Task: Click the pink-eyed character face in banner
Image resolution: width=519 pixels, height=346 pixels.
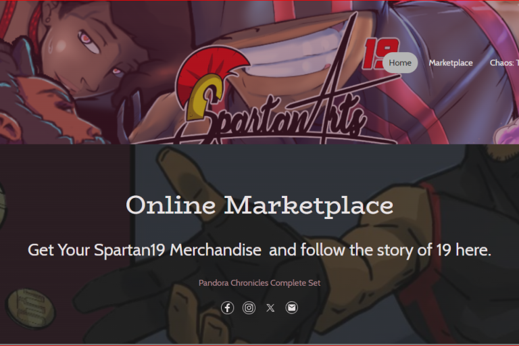Action: coord(89,49)
